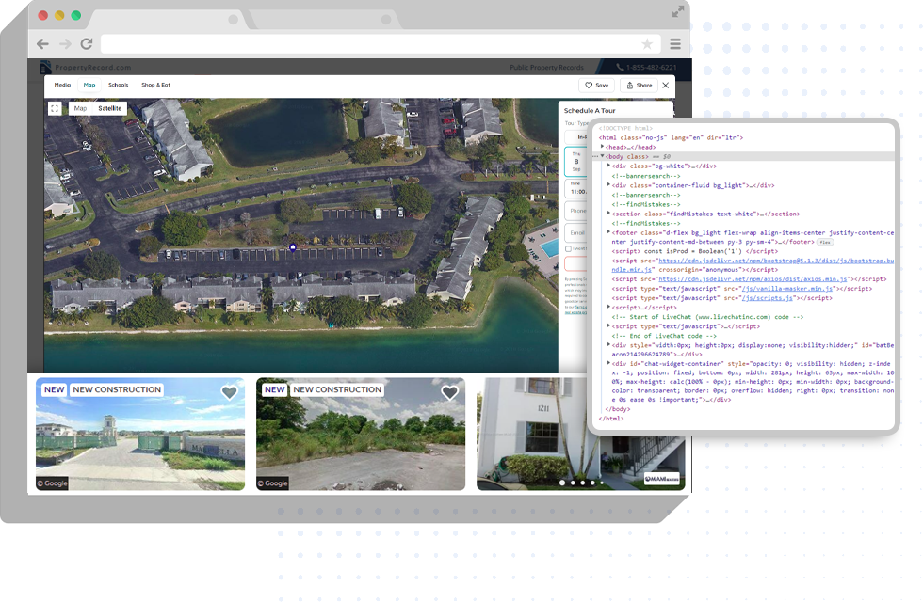Screen dimensions: 923x602
Task: Open the Shop & Eat tab
Action: click(155, 85)
